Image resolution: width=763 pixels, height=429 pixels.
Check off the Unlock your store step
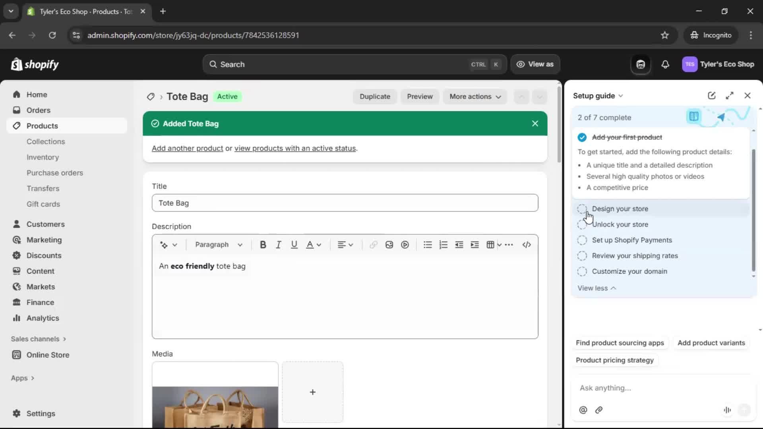tap(582, 224)
